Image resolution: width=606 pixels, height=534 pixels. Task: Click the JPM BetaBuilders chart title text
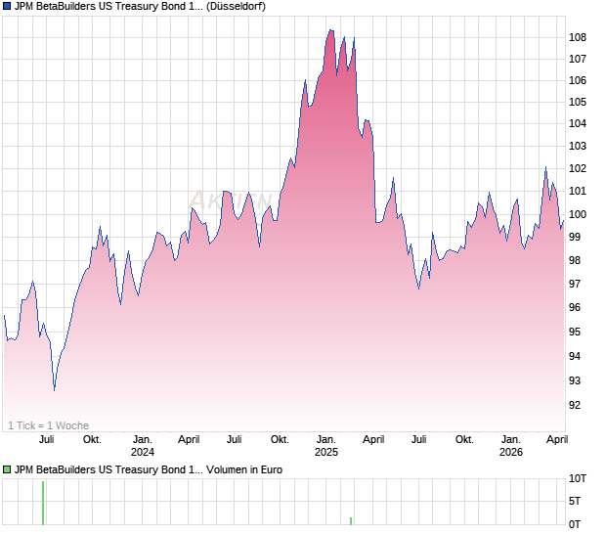[108, 7]
